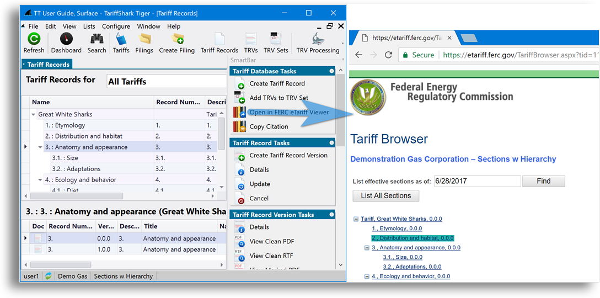Image resolution: width=600 pixels, height=298 pixels.
Task: Click the Search binoculars icon
Action: (97, 39)
